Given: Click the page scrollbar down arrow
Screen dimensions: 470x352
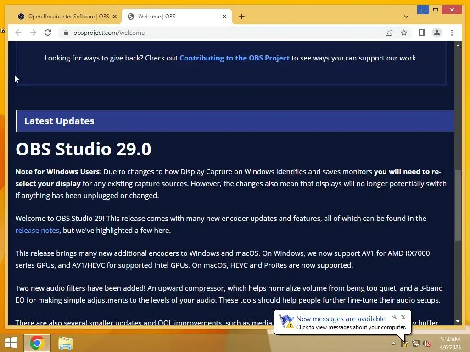Looking at the screenshot, I should click(x=458, y=321).
